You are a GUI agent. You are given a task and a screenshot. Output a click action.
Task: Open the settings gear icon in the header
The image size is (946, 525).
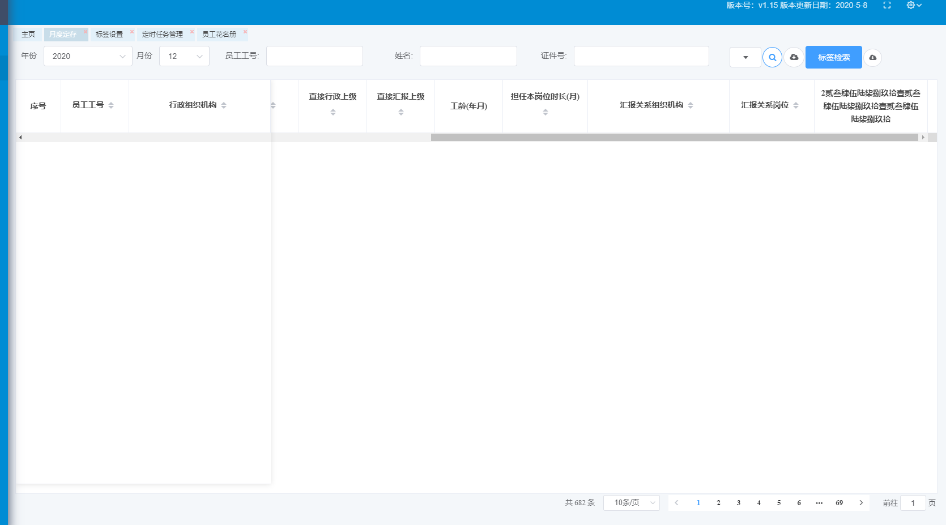pyautogui.click(x=910, y=5)
